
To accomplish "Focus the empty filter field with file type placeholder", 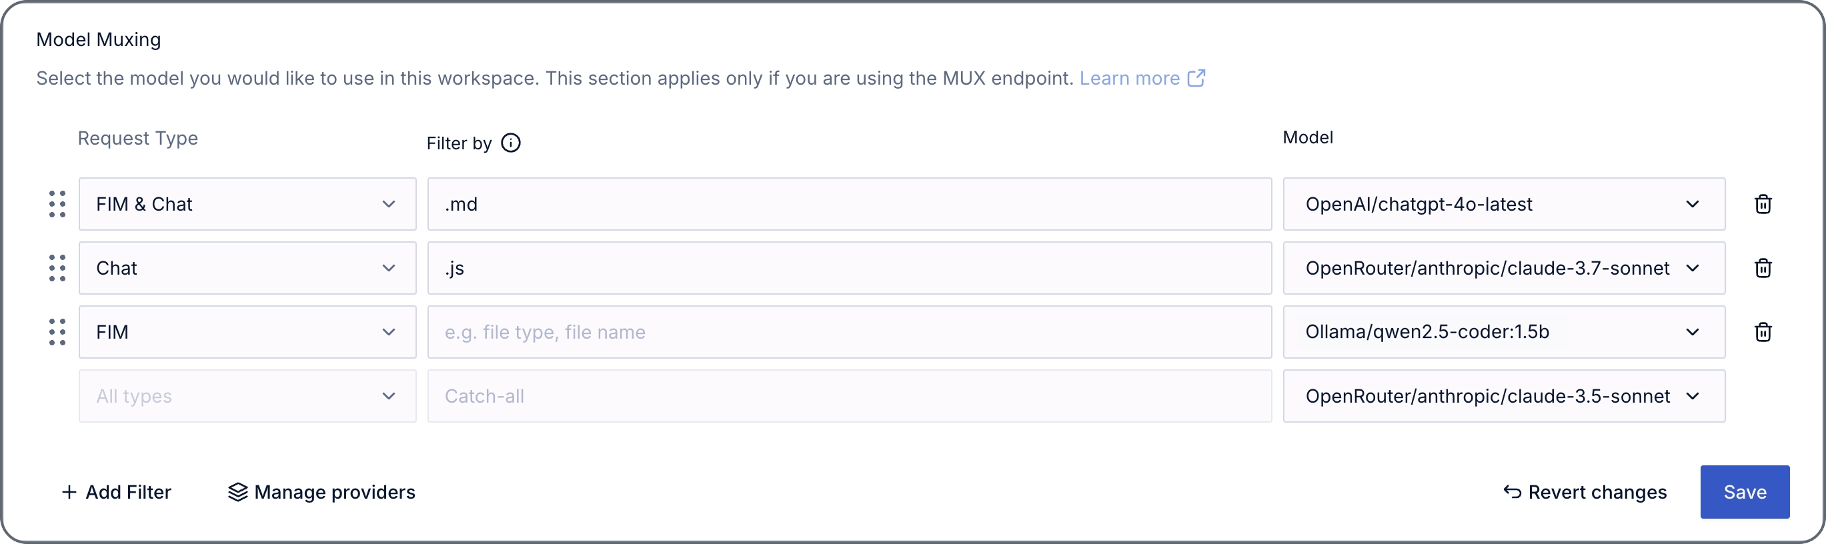I will (x=849, y=331).
